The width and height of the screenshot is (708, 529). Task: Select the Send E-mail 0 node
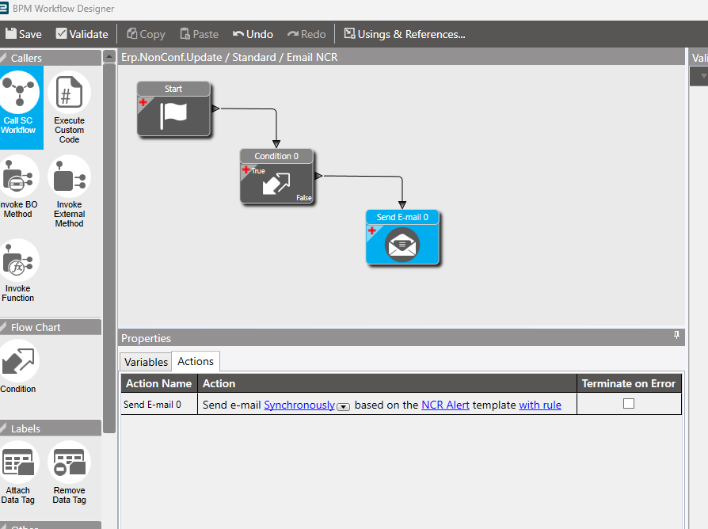[402, 237]
